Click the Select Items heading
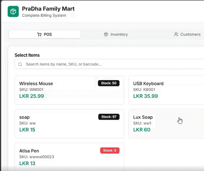Image resolution: width=204 pixels, height=171 pixels. (27, 55)
